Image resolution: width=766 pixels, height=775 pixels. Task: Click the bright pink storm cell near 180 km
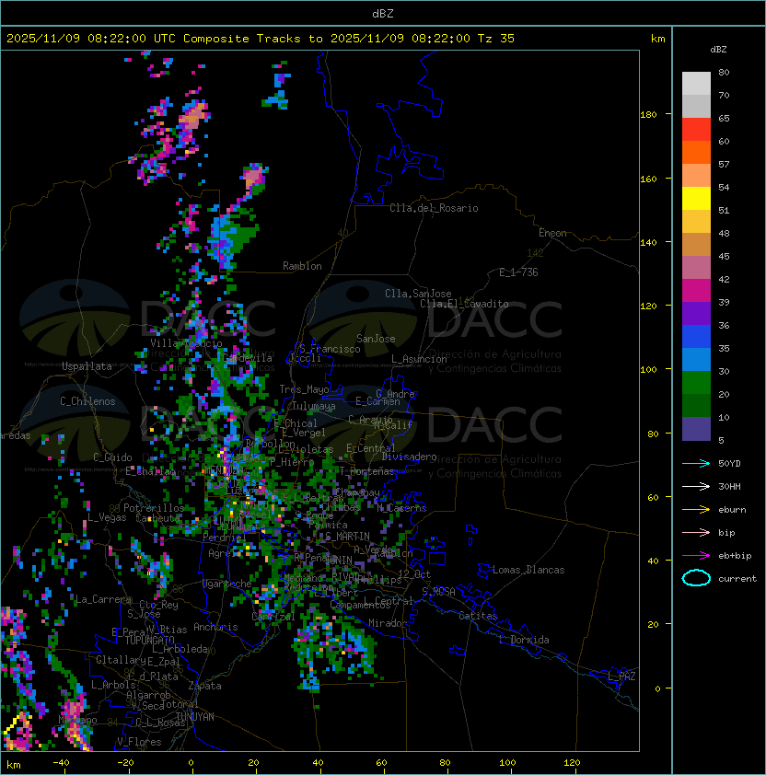[x=192, y=116]
